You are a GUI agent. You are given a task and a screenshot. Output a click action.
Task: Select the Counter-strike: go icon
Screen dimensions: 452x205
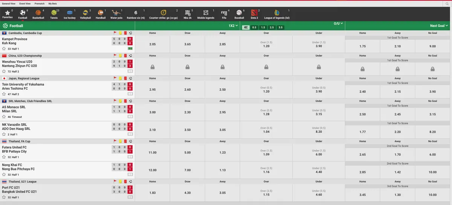pyautogui.click(x=163, y=14)
